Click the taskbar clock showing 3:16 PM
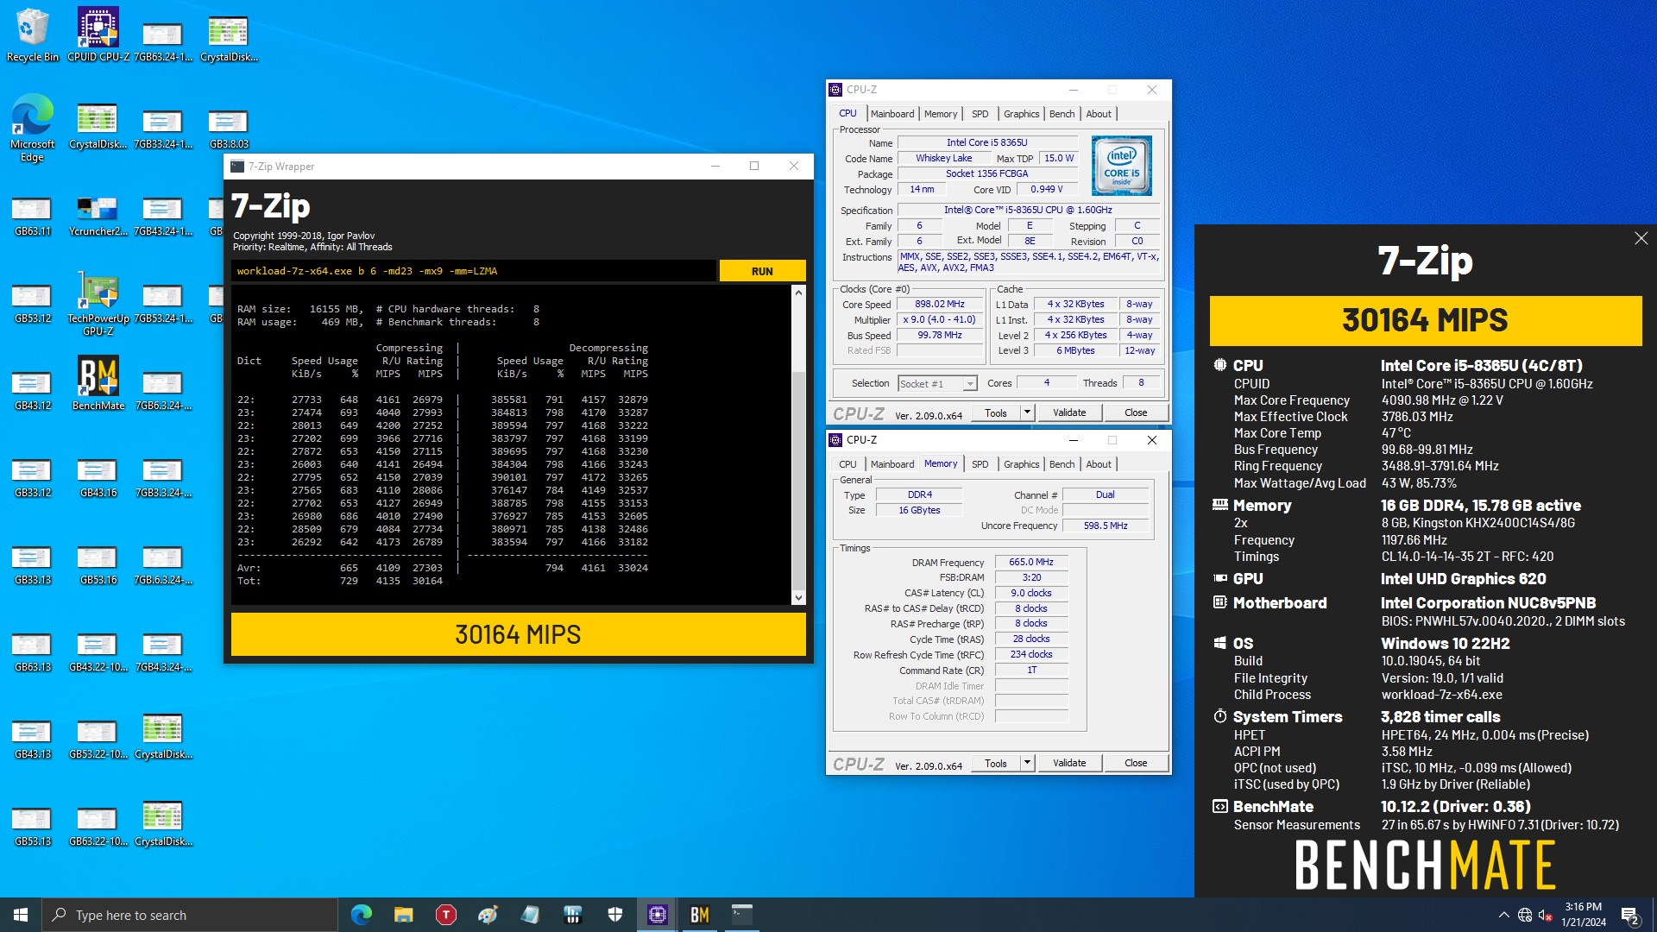 (x=1583, y=915)
